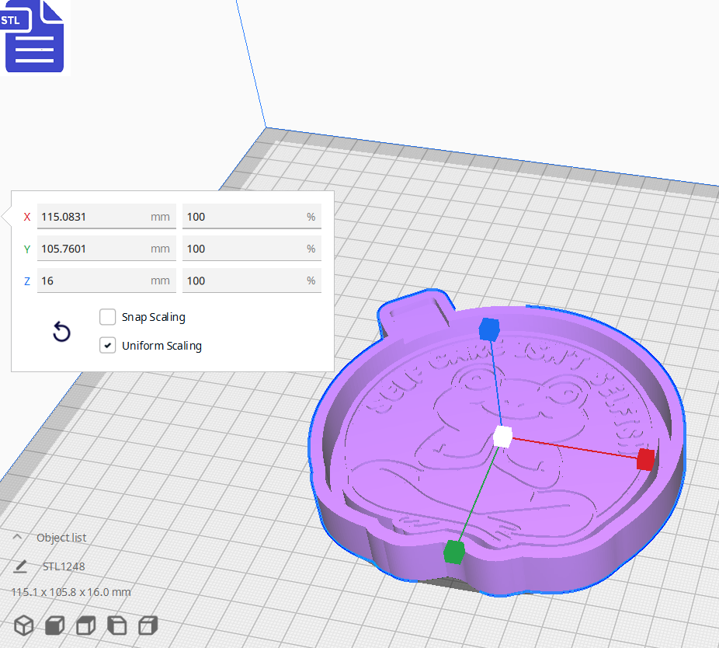Switch to the left side view icon
The width and height of the screenshot is (719, 648).
(116, 625)
